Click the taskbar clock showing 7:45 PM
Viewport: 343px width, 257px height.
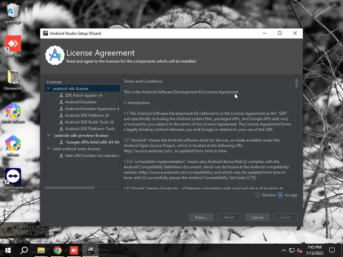point(314,250)
